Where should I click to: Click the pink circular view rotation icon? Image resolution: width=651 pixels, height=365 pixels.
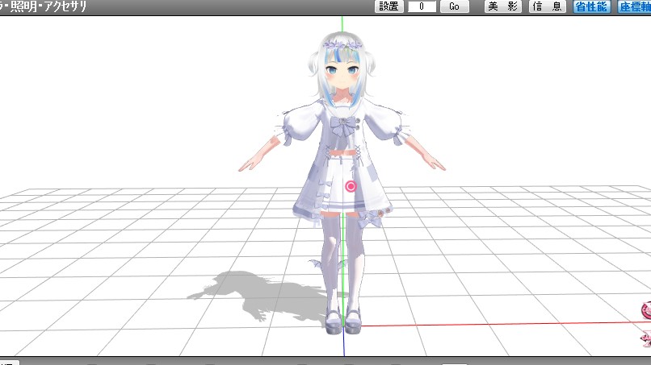pyautogui.click(x=645, y=310)
